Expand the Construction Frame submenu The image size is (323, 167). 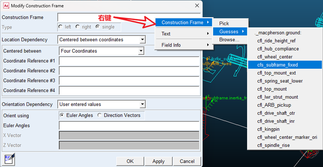click(184, 22)
